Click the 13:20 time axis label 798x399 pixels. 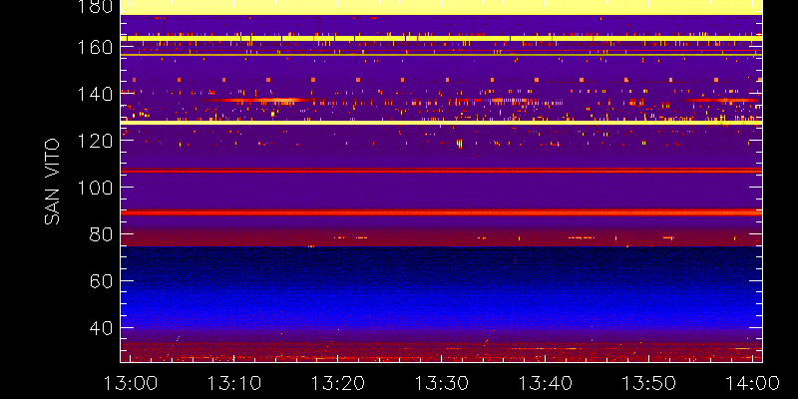(x=338, y=382)
